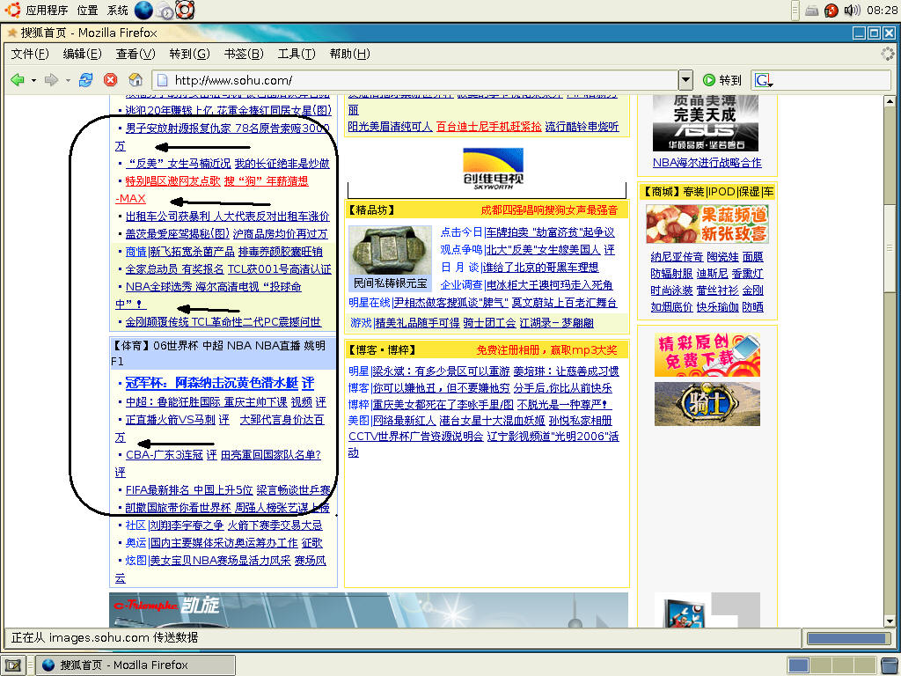The height and width of the screenshot is (676, 901).
Task: Open the 位置 menu in top panel
Action: tap(87, 10)
